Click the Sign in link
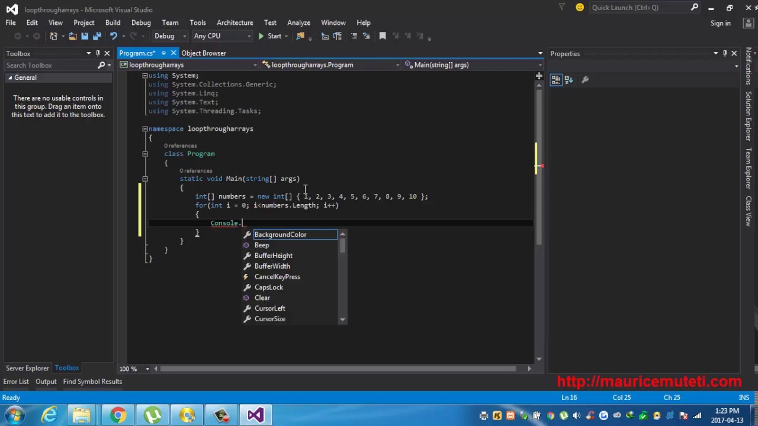Screen dimensions: 758x426 click(x=721, y=23)
